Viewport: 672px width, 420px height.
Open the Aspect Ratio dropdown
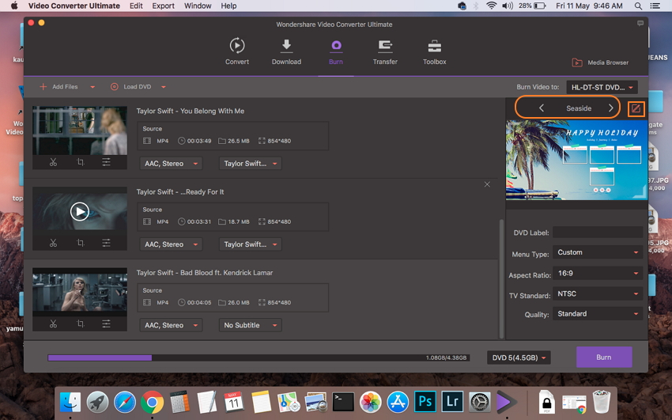[x=597, y=274]
